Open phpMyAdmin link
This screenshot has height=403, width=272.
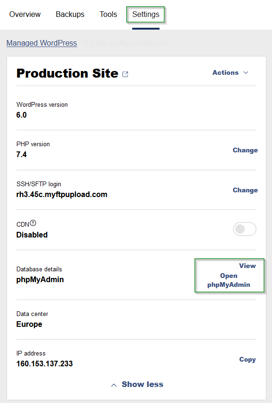229,280
